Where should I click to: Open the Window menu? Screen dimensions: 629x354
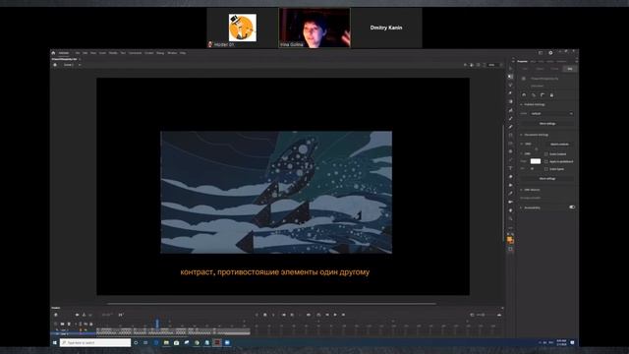pyautogui.click(x=172, y=53)
